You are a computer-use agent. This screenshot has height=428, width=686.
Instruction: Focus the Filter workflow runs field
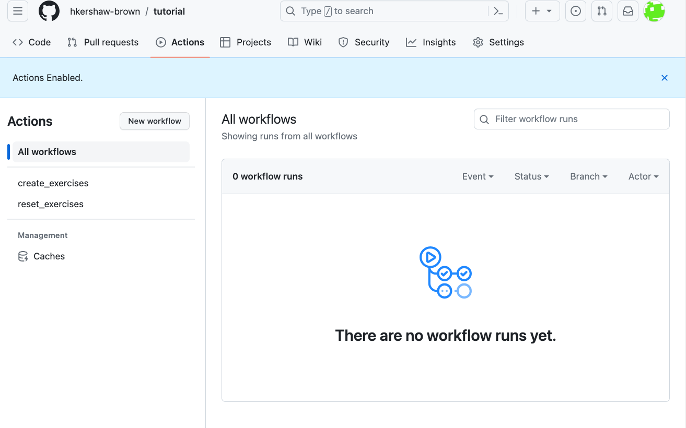click(572, 119)
